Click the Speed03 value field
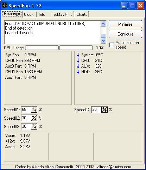 pyautogui.click(x=26, y=126)
